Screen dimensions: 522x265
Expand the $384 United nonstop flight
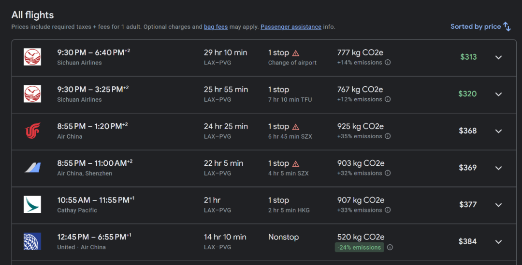click(x=498, y=242)
